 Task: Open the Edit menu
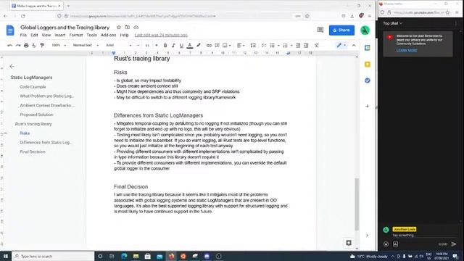coord(34,35)
